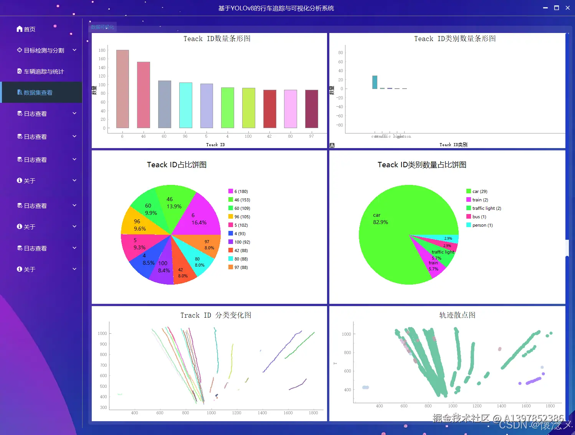
Task: Click the Track ID 分类变化图 title
Action: tap(216, 315)
